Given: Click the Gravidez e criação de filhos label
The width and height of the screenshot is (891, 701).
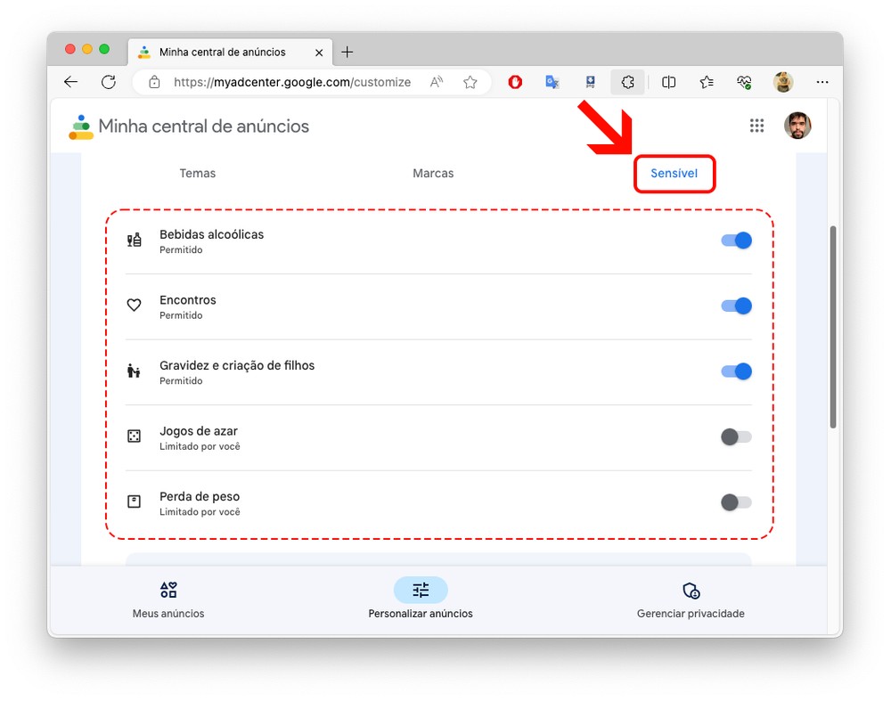Looking at the screenshot, I should tap(237, 365).
